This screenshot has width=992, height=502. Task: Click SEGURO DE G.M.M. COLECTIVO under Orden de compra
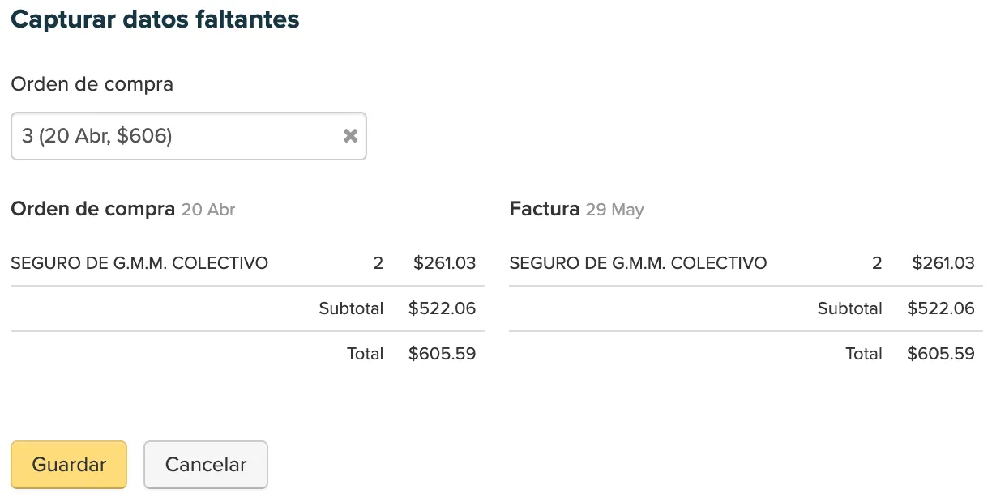click(x=139, y=262)
